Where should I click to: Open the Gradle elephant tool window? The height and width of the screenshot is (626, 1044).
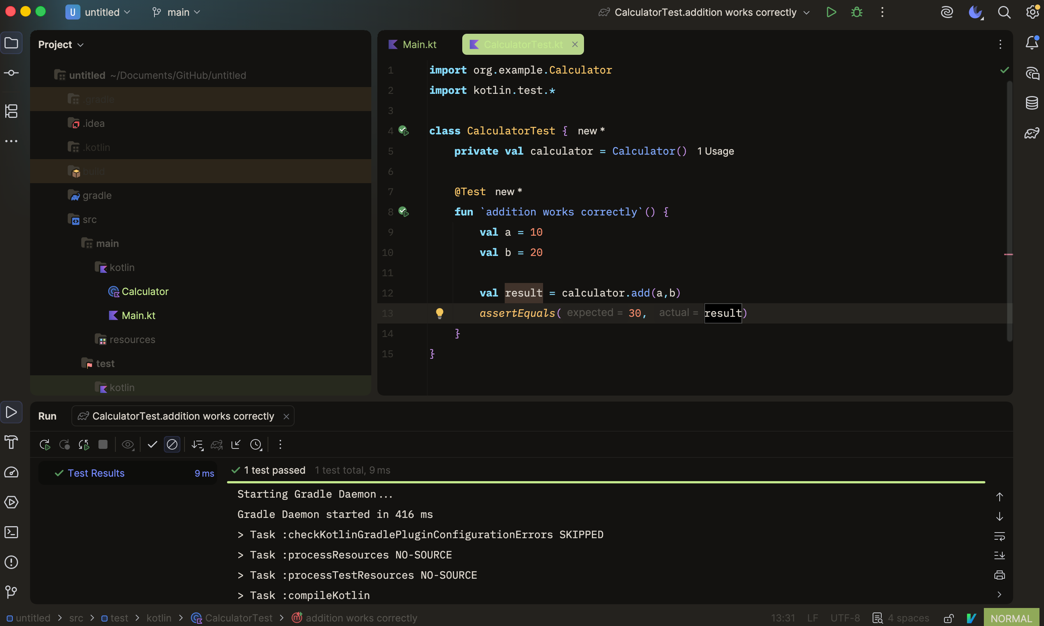[x=1032, y=133]
